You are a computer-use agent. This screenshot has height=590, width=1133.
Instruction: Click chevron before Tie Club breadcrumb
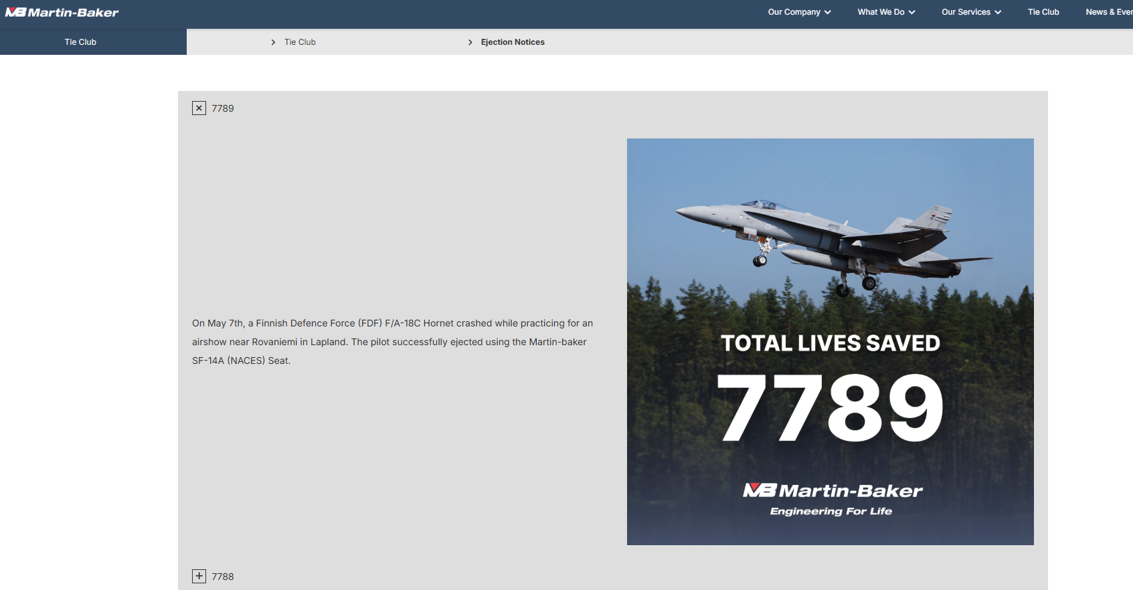tap(273, 42)
